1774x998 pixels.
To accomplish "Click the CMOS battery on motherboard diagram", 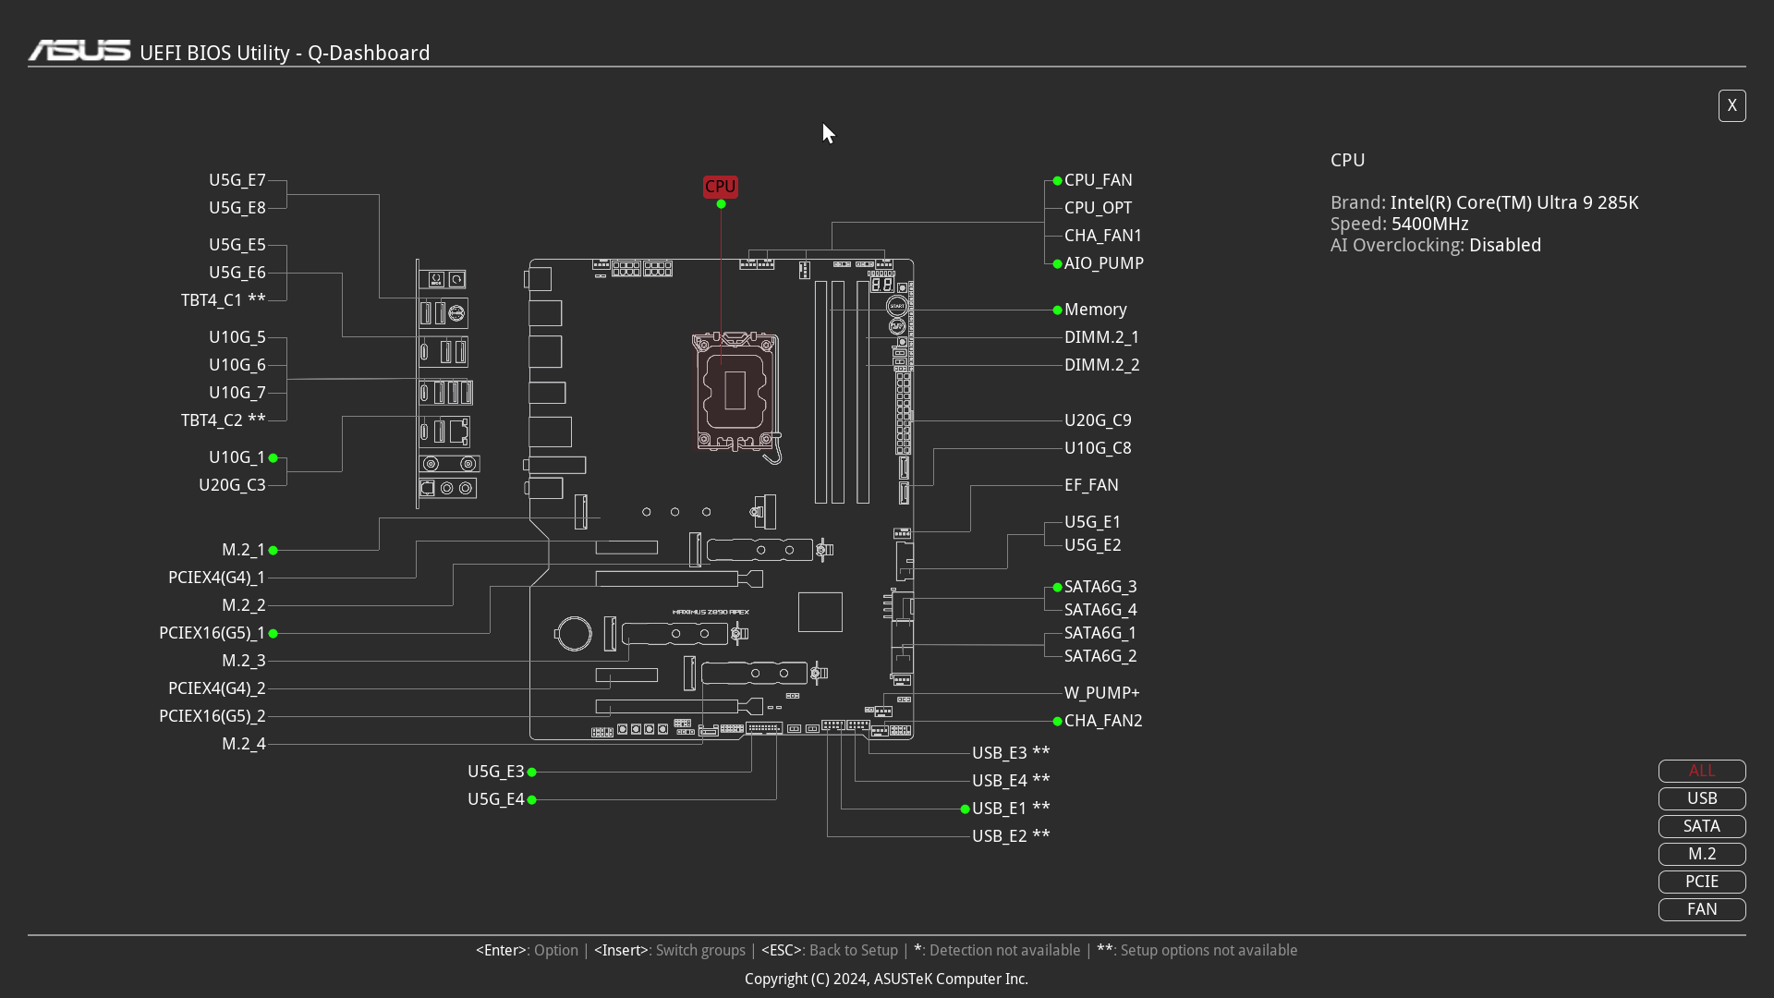I will [573, 634].
